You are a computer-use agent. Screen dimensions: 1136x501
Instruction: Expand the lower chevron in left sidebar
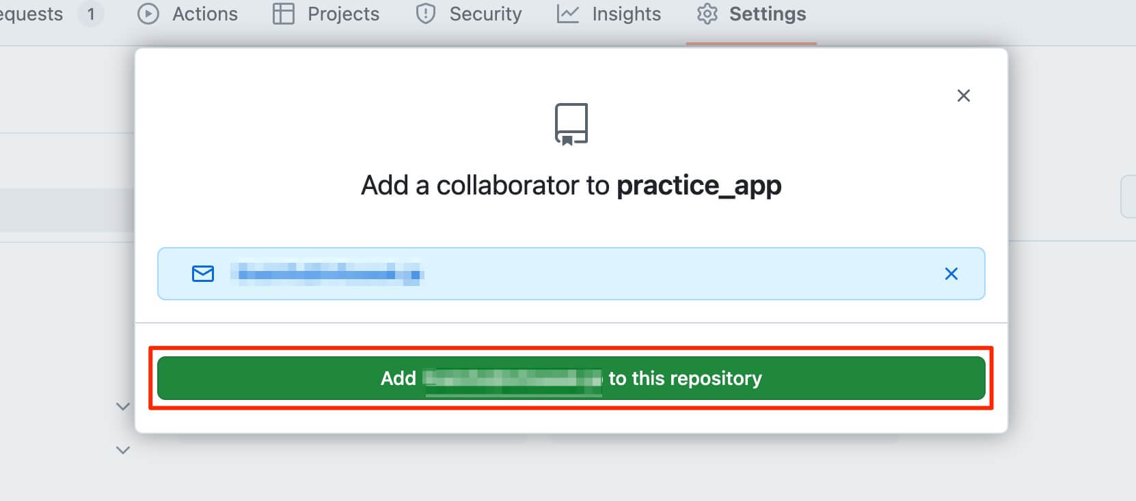(x=123, y=450)
